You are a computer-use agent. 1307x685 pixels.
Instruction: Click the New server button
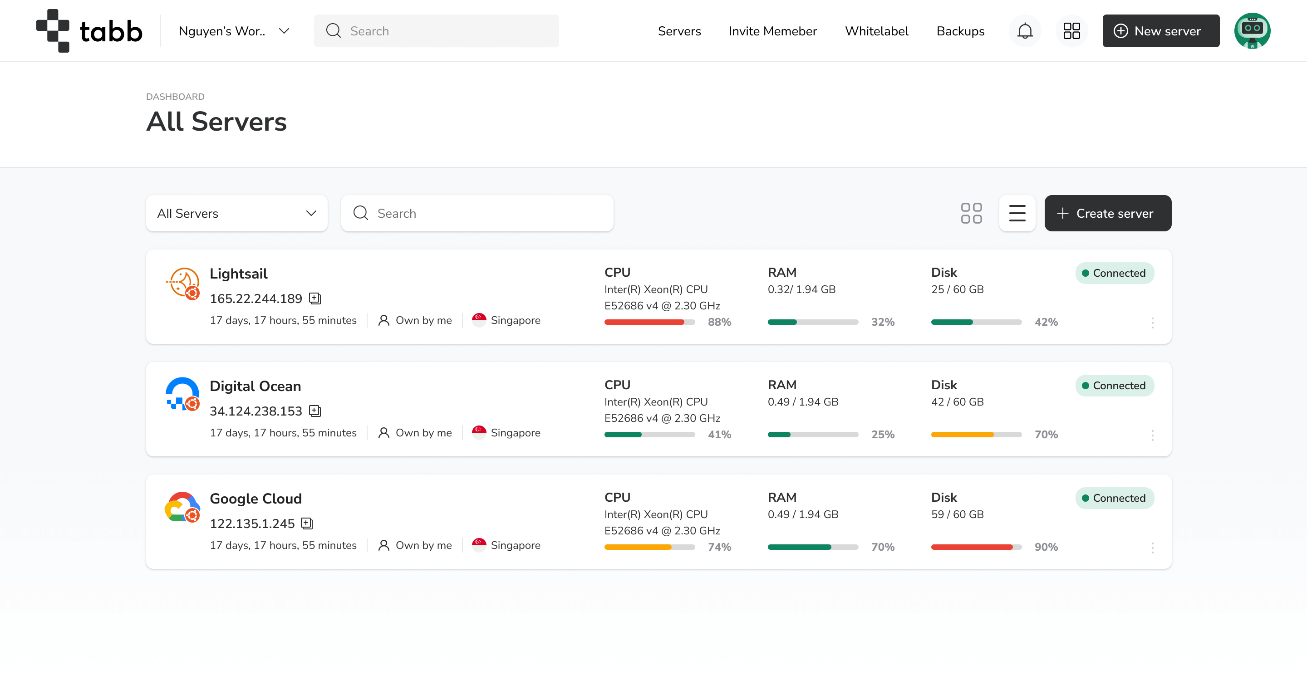point(1161,31)
